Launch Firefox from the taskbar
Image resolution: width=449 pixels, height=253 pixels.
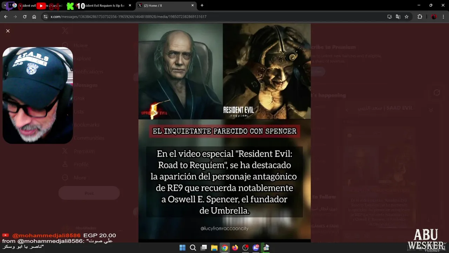[235, 248]
